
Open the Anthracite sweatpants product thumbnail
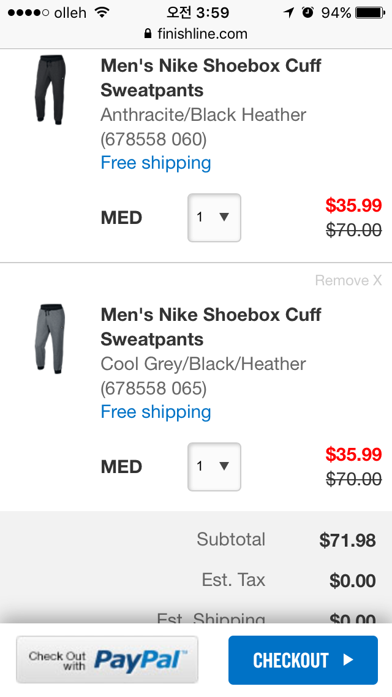click(x=50, y=90)
